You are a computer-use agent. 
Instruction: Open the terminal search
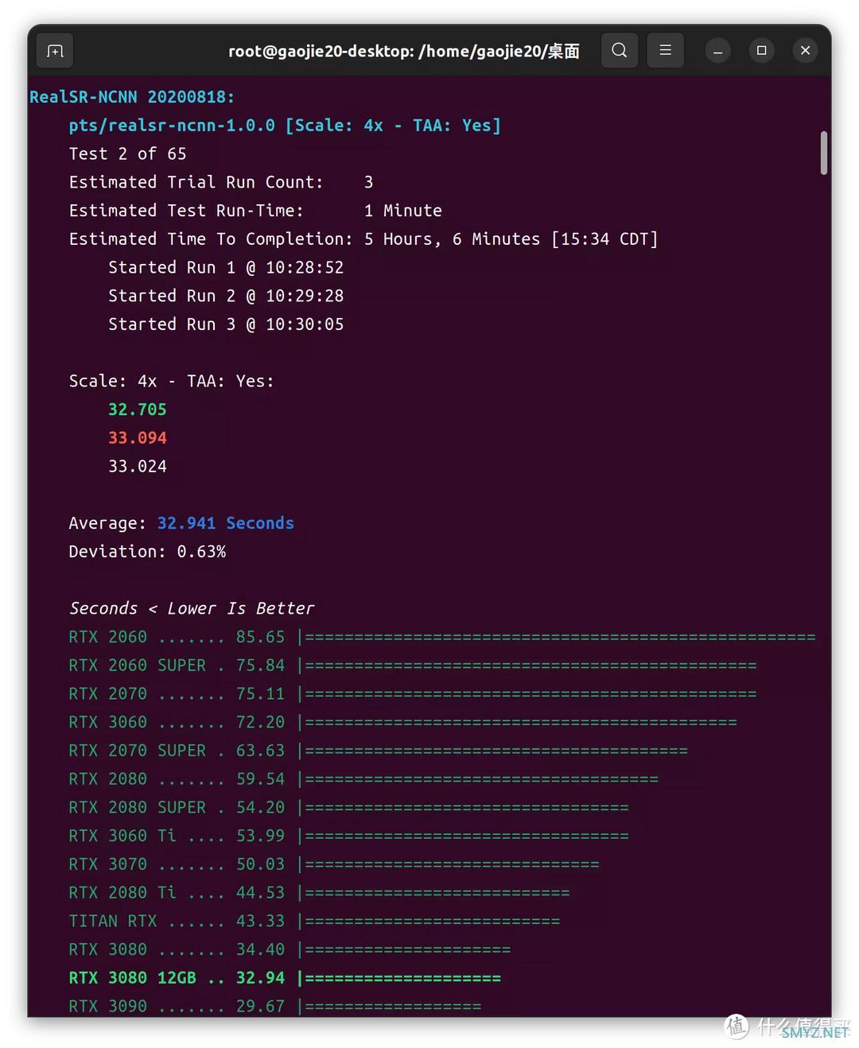pos(619,51)
